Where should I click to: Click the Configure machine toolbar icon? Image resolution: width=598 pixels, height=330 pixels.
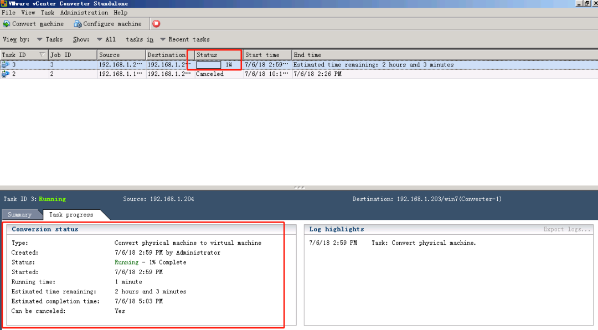click(x=78, y=24)
